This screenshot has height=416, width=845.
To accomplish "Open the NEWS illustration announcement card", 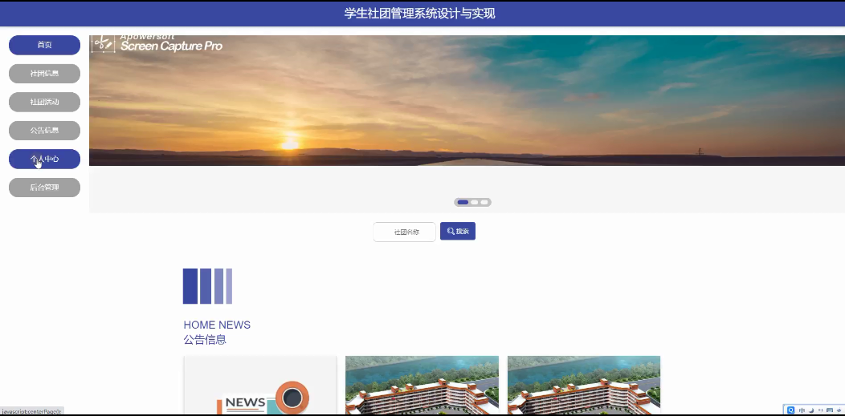I will 259,385.
